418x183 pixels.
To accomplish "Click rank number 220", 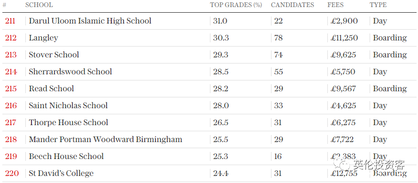I will [x=12, y=173].
